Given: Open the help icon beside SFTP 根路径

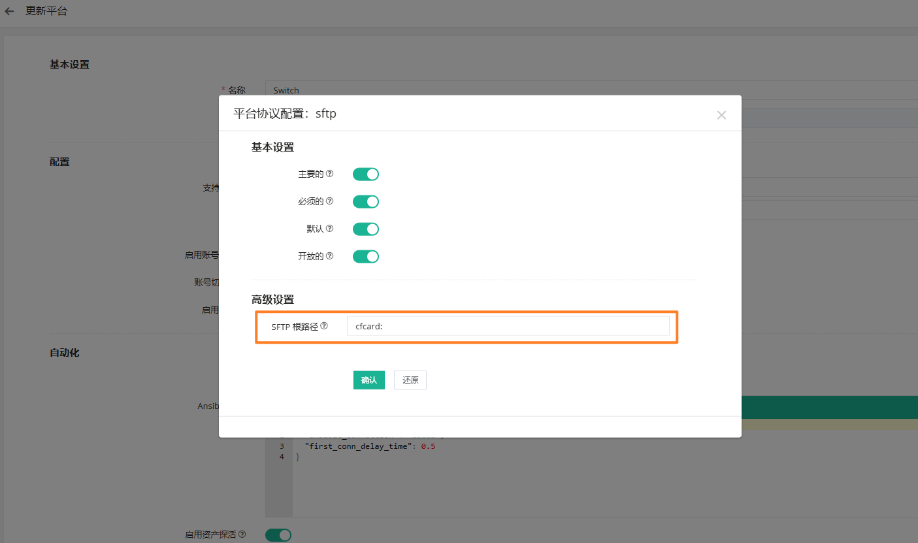Looking at the screenshot, I should point(324,326).
